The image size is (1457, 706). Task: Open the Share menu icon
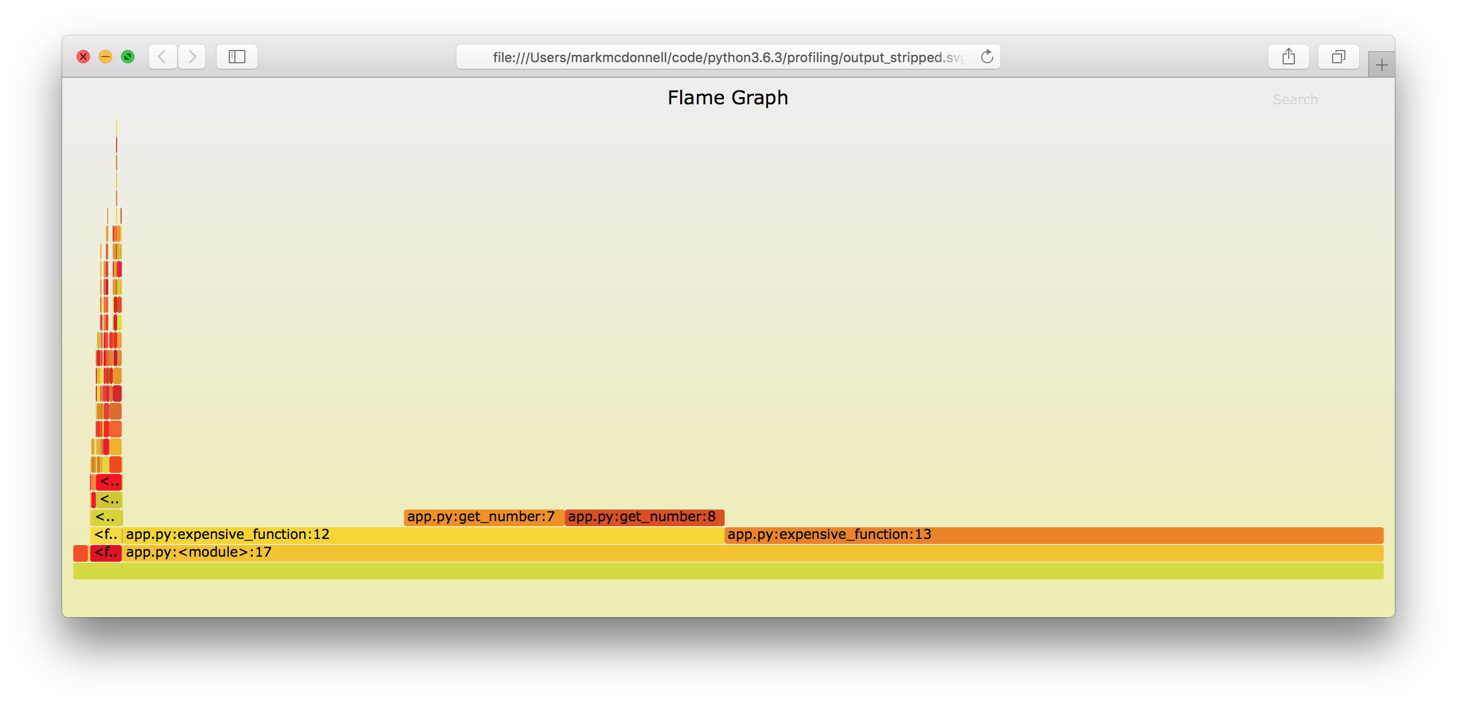pos(1288,57)
